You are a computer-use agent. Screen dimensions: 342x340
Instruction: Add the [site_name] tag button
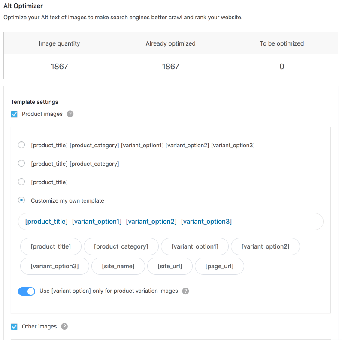pos(118,266)
